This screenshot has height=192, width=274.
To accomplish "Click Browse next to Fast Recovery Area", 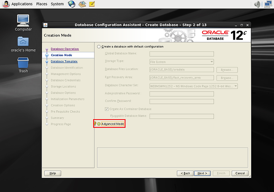I will point(227,78).
